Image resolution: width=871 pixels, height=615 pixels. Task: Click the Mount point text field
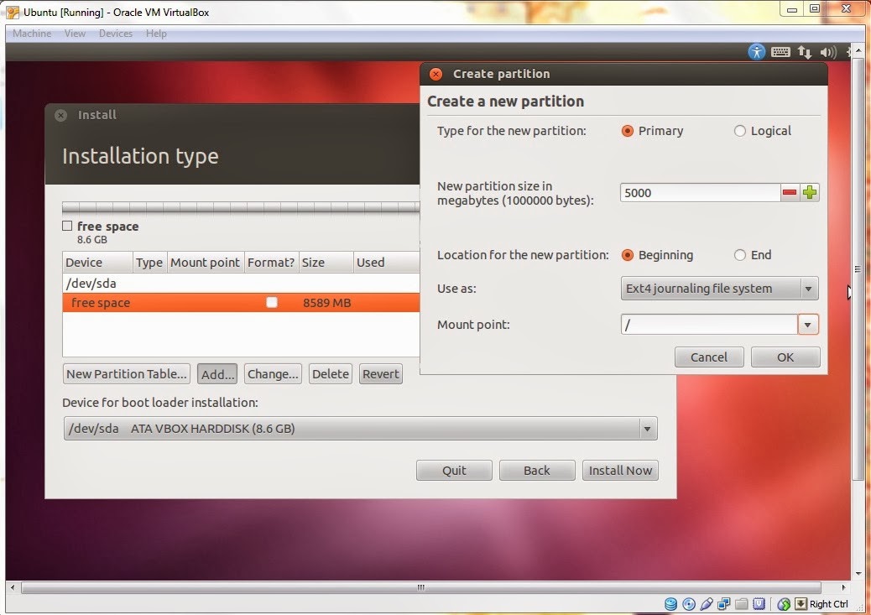(x=709, y=325)
